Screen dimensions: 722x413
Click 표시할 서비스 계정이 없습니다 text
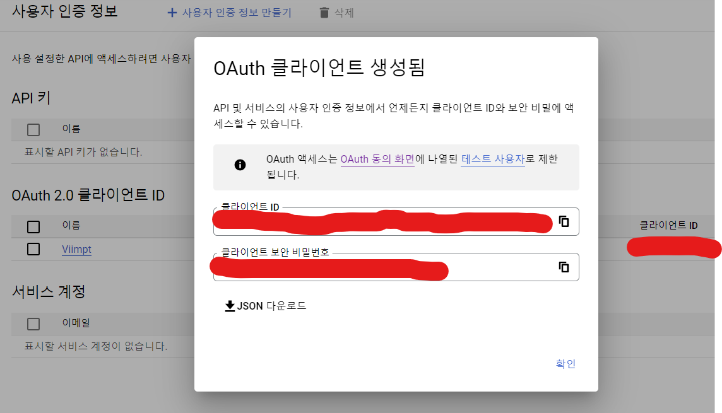point(96,346)
